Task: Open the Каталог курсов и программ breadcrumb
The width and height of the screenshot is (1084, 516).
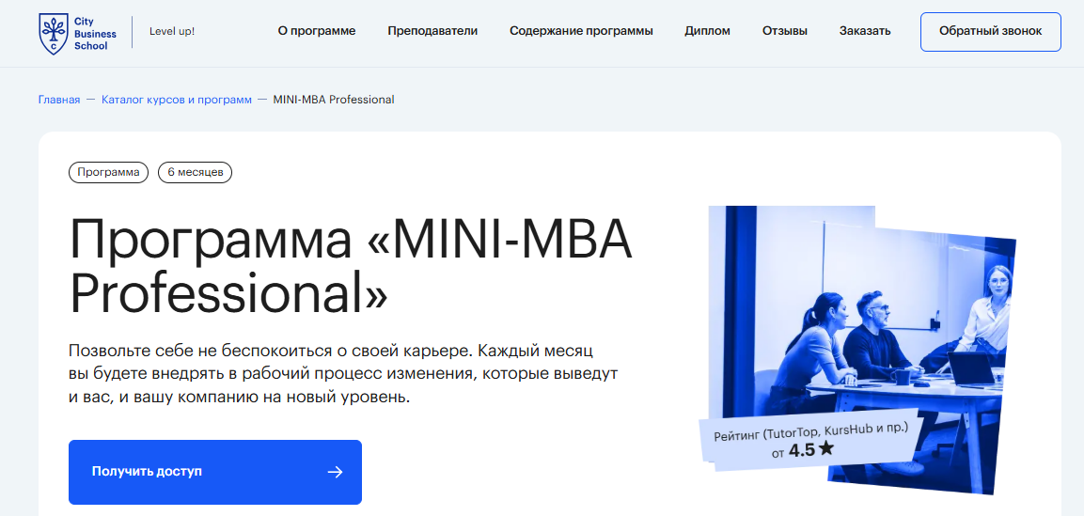Action: [x=177, y=100]
